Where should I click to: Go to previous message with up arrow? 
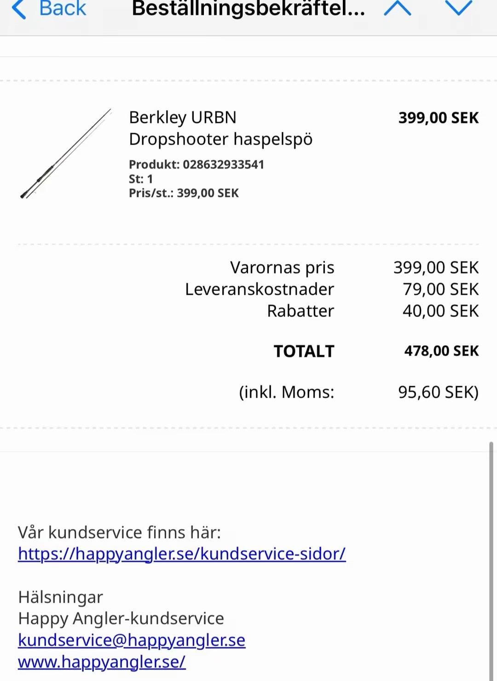tap(397, 8)
